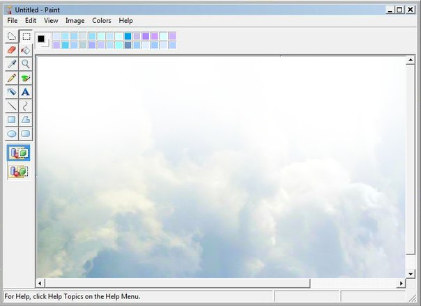Open the File menu

click(13, 21)
